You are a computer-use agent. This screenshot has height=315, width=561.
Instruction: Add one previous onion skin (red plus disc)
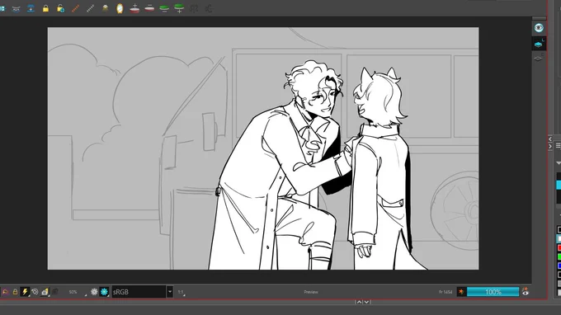[x=134, y=8]
